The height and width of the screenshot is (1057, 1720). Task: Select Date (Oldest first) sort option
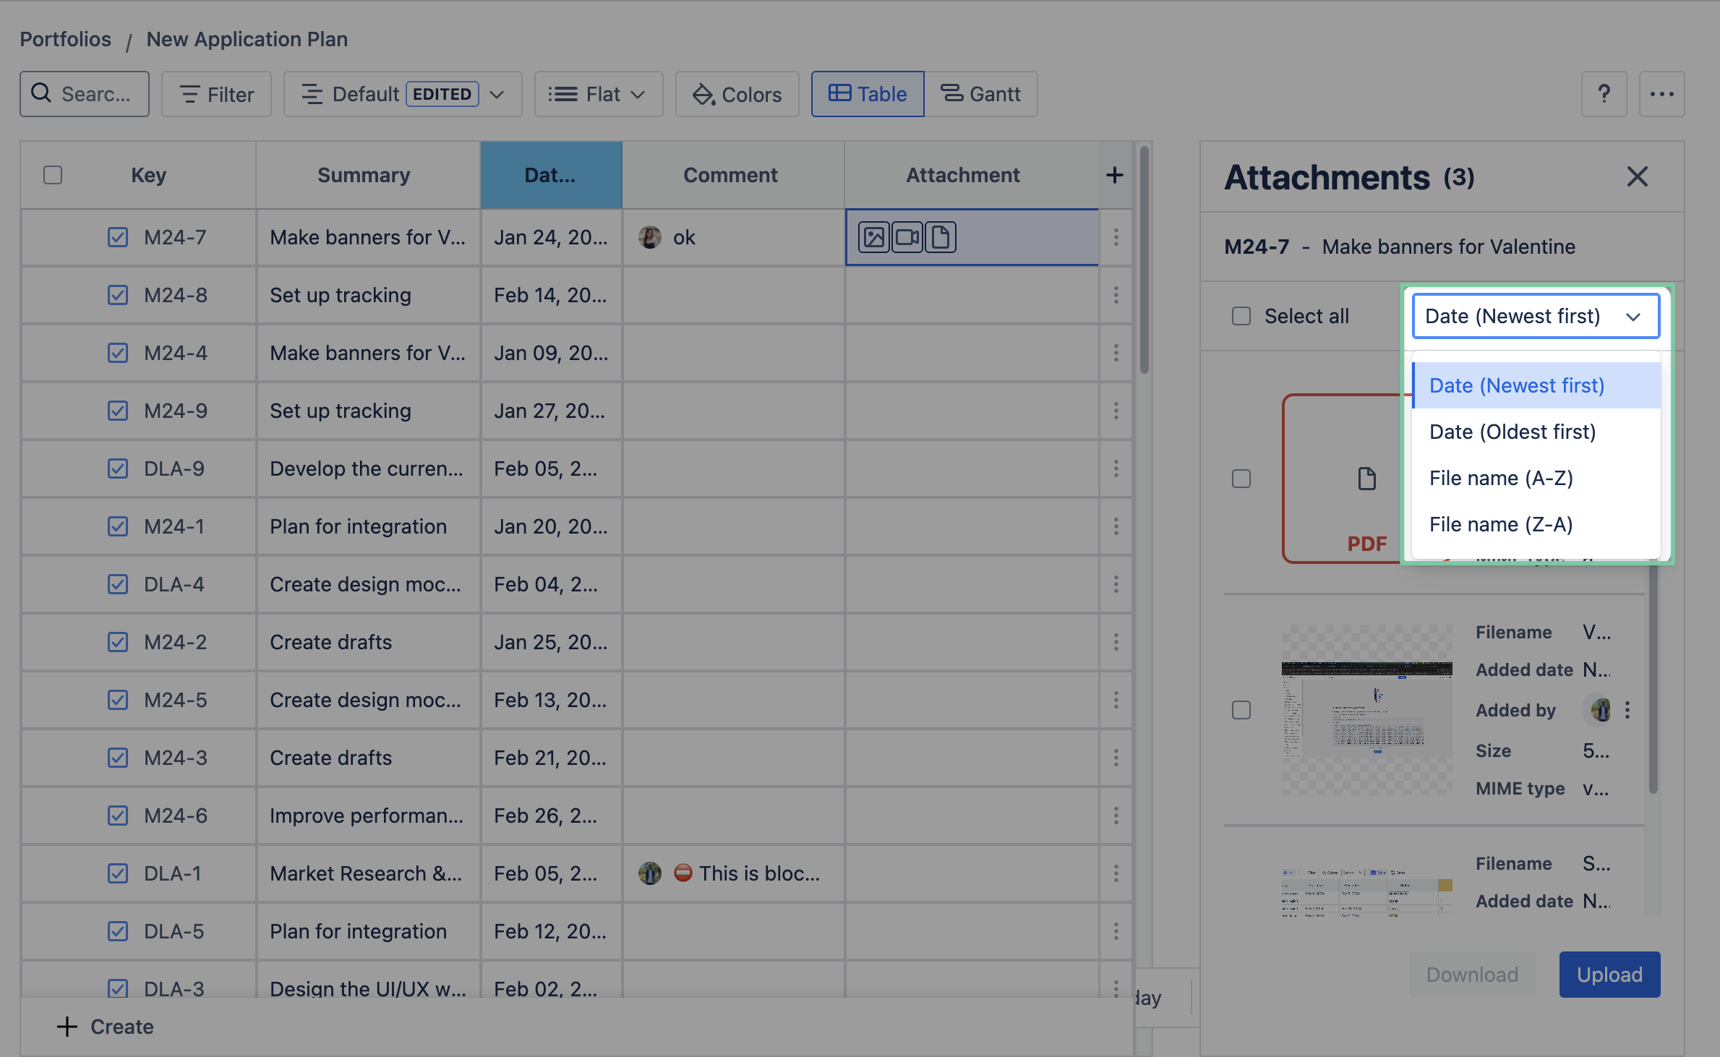point(1512,432)
